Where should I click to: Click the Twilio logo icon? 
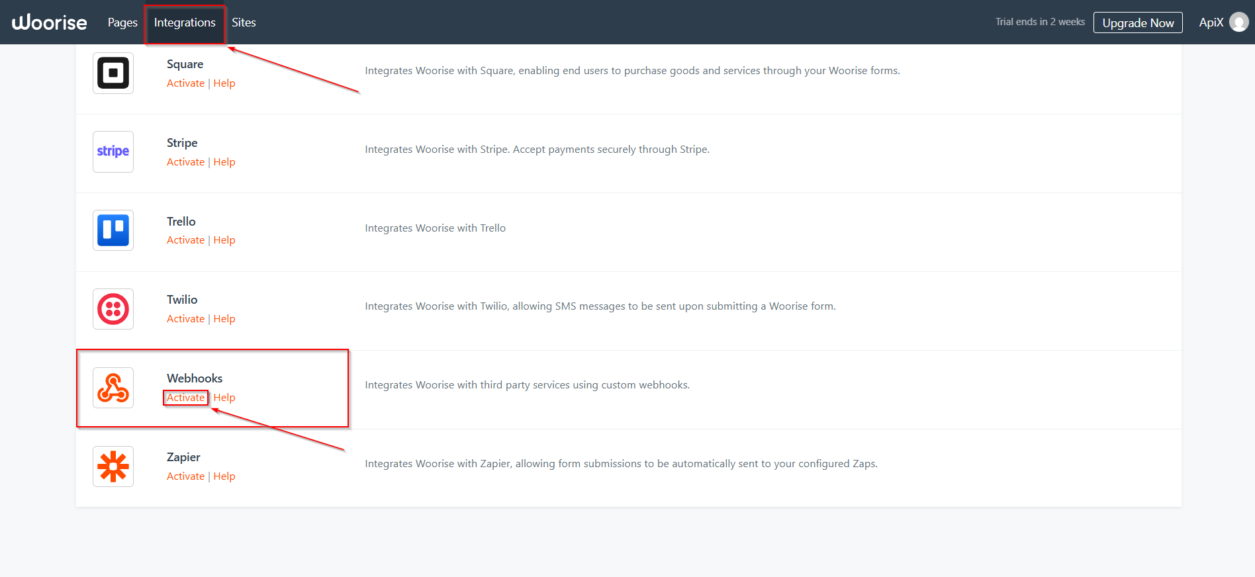pos(113,309)
